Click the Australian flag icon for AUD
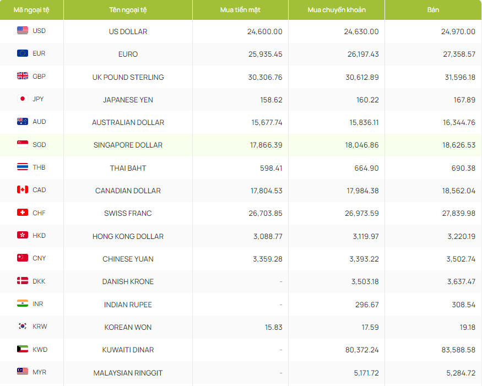The height and width of the screenshot is (386, 482). click(23, 122)
